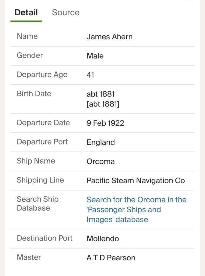This screenshot has width=205, height=276.
Task: Click the Ship Name field label
Action: [36, 161]
